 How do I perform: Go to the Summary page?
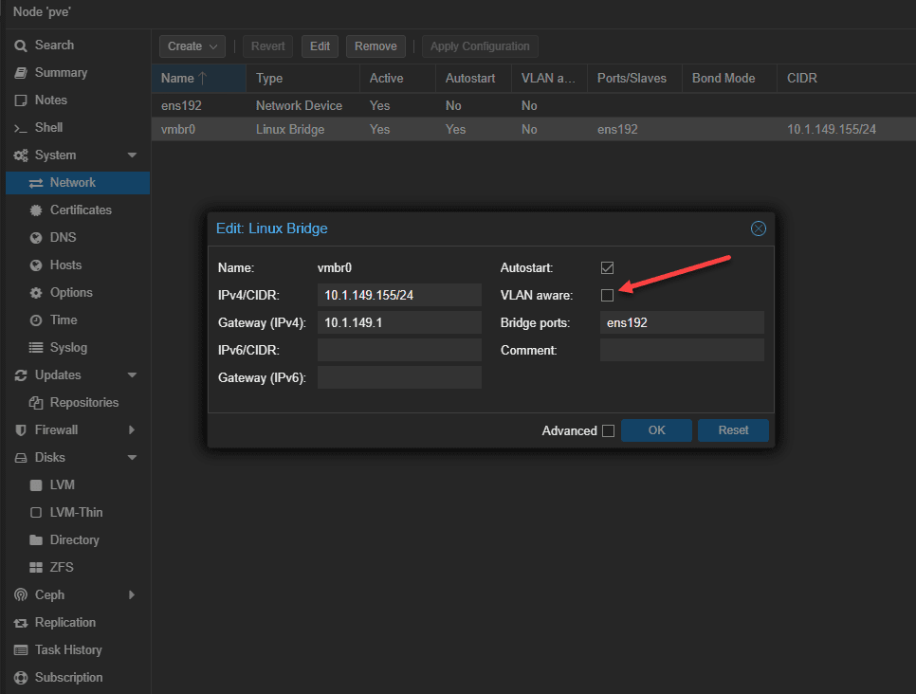tap(61, 73)
